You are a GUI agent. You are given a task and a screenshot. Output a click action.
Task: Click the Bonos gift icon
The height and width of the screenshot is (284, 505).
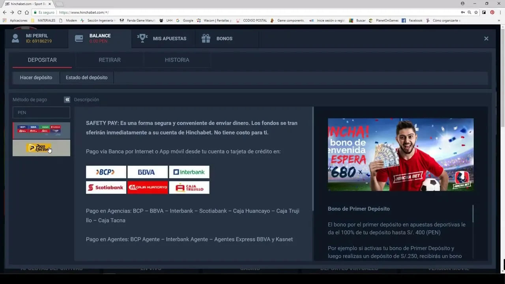pos(206,38)
